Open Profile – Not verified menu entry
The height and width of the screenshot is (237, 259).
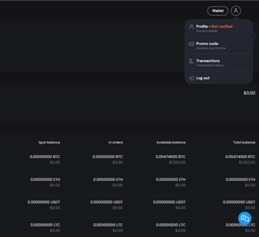[219, 28]
